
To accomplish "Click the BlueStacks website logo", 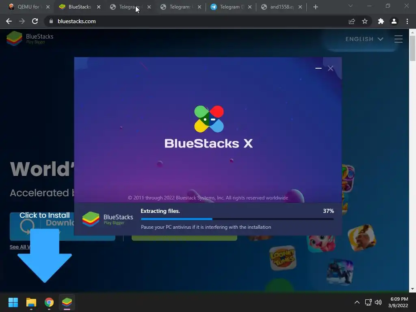I will [x=30, y=39].
